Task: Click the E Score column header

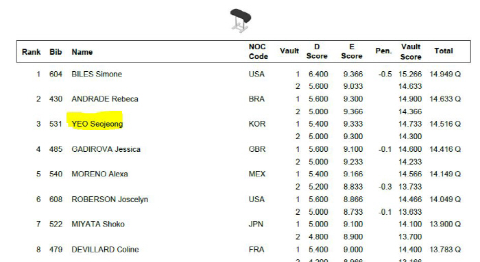Action: point(352,51)
